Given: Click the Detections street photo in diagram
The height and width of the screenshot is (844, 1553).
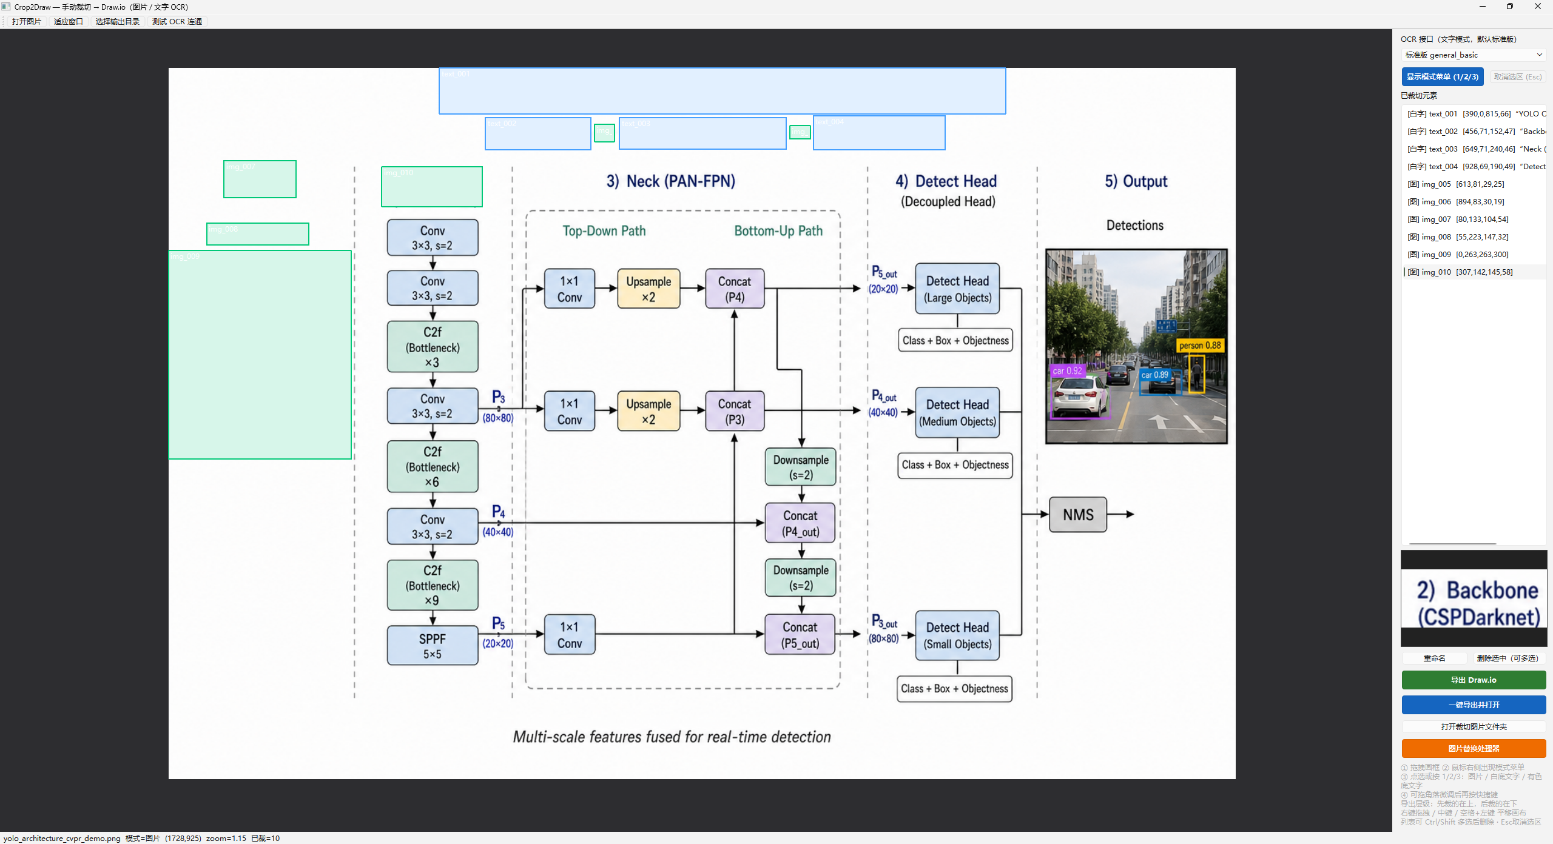Looking at the screenshot, I should click(1136, 346).
